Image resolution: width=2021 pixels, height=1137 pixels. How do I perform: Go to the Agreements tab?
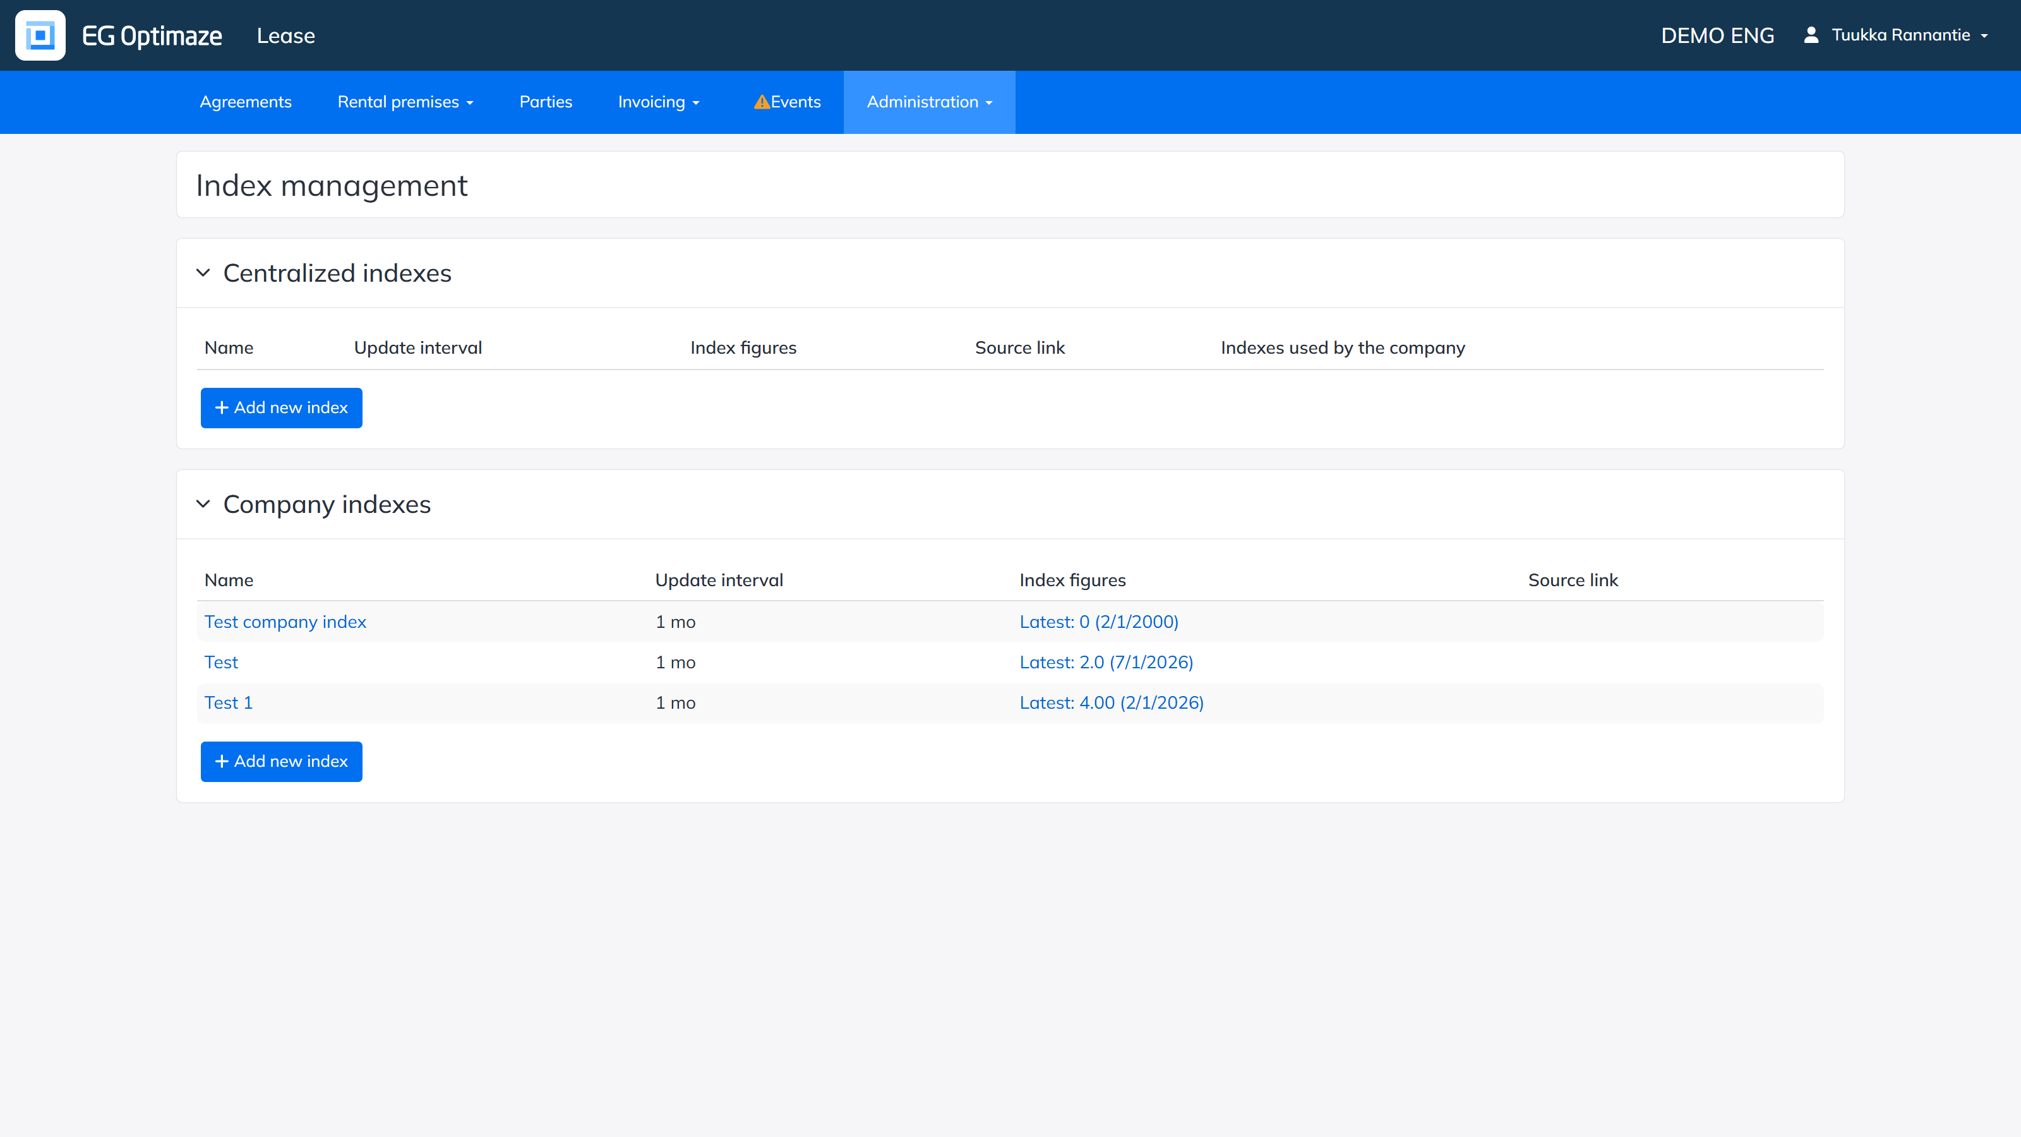tap(246, 102)
